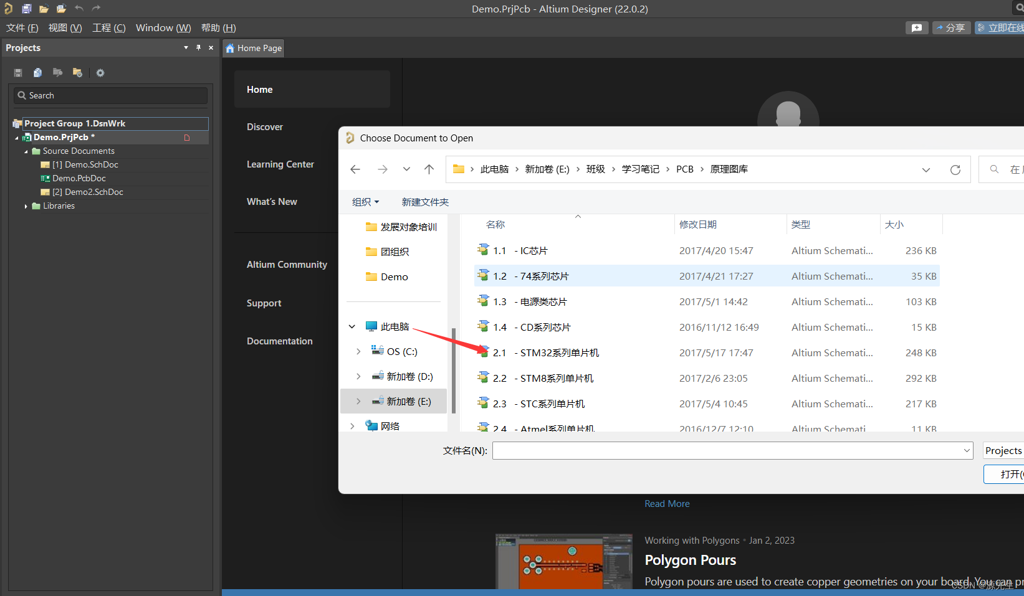Open the file name combo box dropdown
This screenshot has width=1024, height=596.
click(967, 450)
